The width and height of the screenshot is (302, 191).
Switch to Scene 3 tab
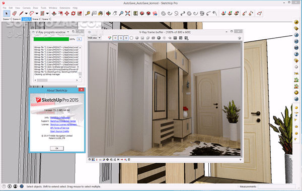[46, 19]
